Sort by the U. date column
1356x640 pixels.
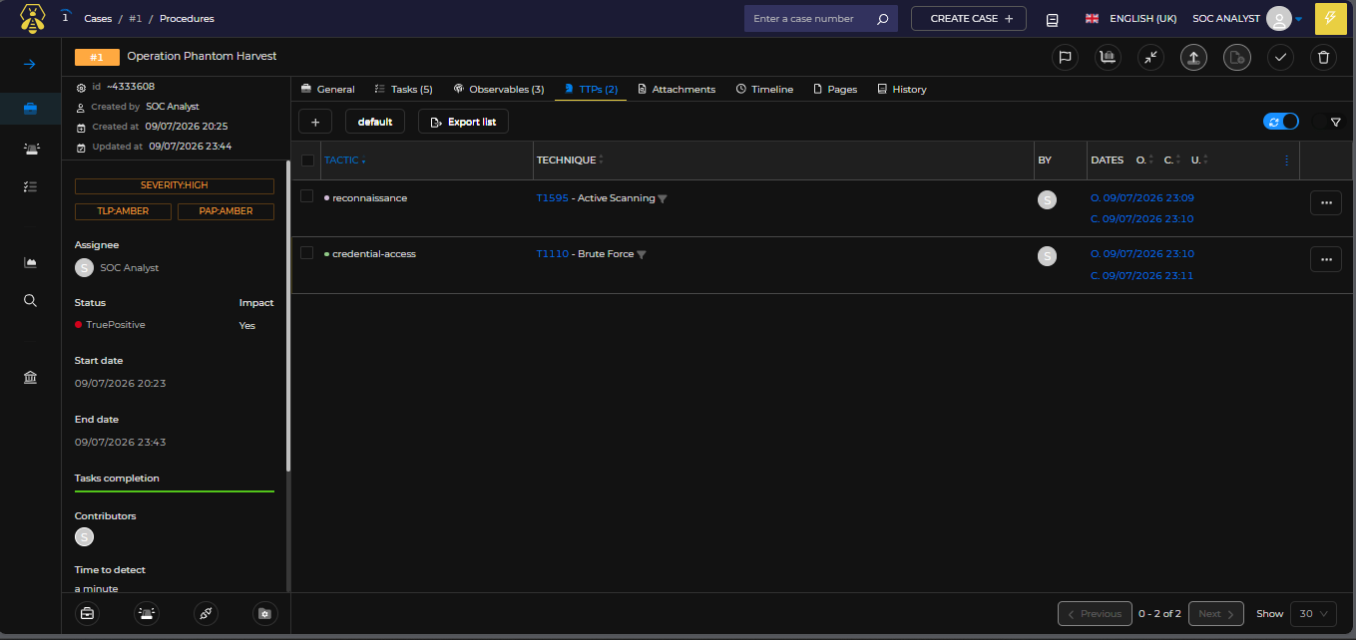pos(1199,160)
